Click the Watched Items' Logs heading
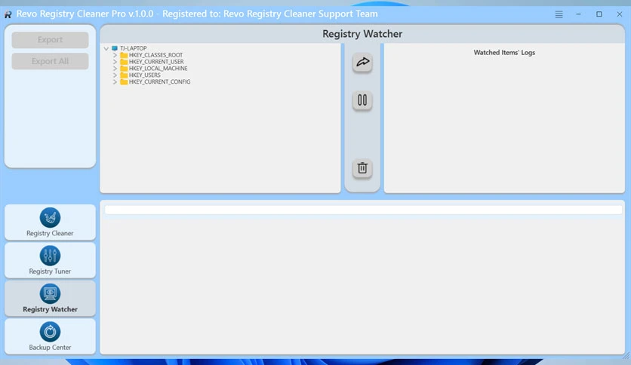 (x=504, y=53)
